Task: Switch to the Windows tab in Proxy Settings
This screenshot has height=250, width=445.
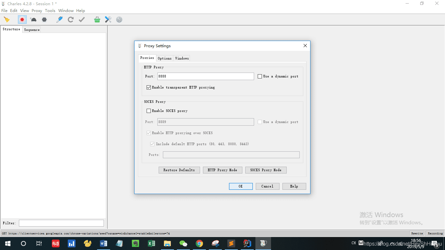Action: tap(182, 58)
